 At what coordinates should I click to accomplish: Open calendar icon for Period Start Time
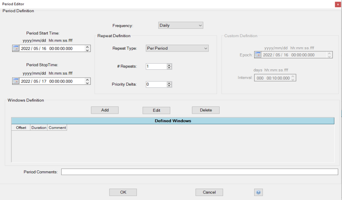(16, 48)
